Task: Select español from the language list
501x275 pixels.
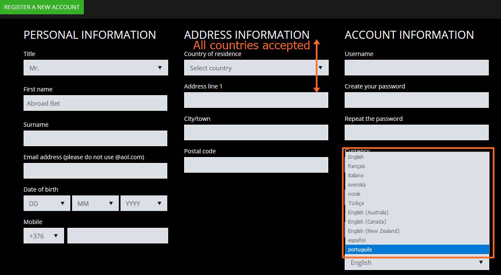Action: (417, 240)
